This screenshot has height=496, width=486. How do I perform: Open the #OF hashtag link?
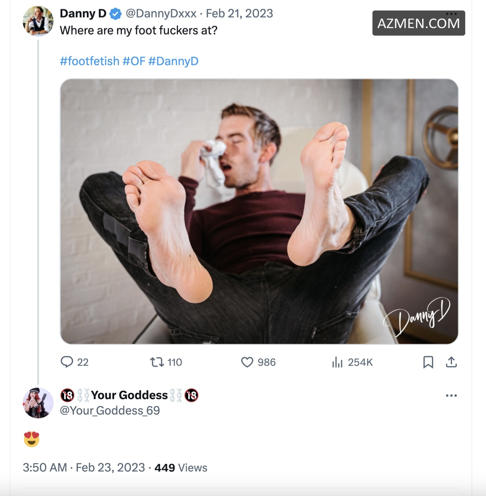coord(134,61)
